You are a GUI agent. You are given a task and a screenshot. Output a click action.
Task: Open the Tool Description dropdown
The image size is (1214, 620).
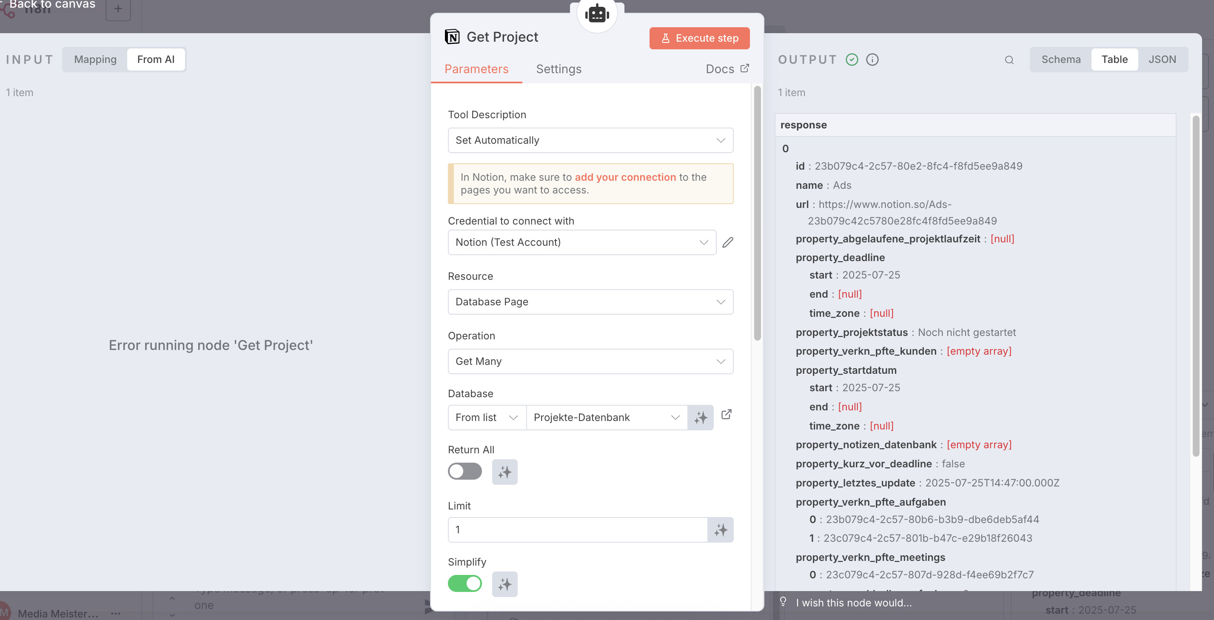[590, 140]
